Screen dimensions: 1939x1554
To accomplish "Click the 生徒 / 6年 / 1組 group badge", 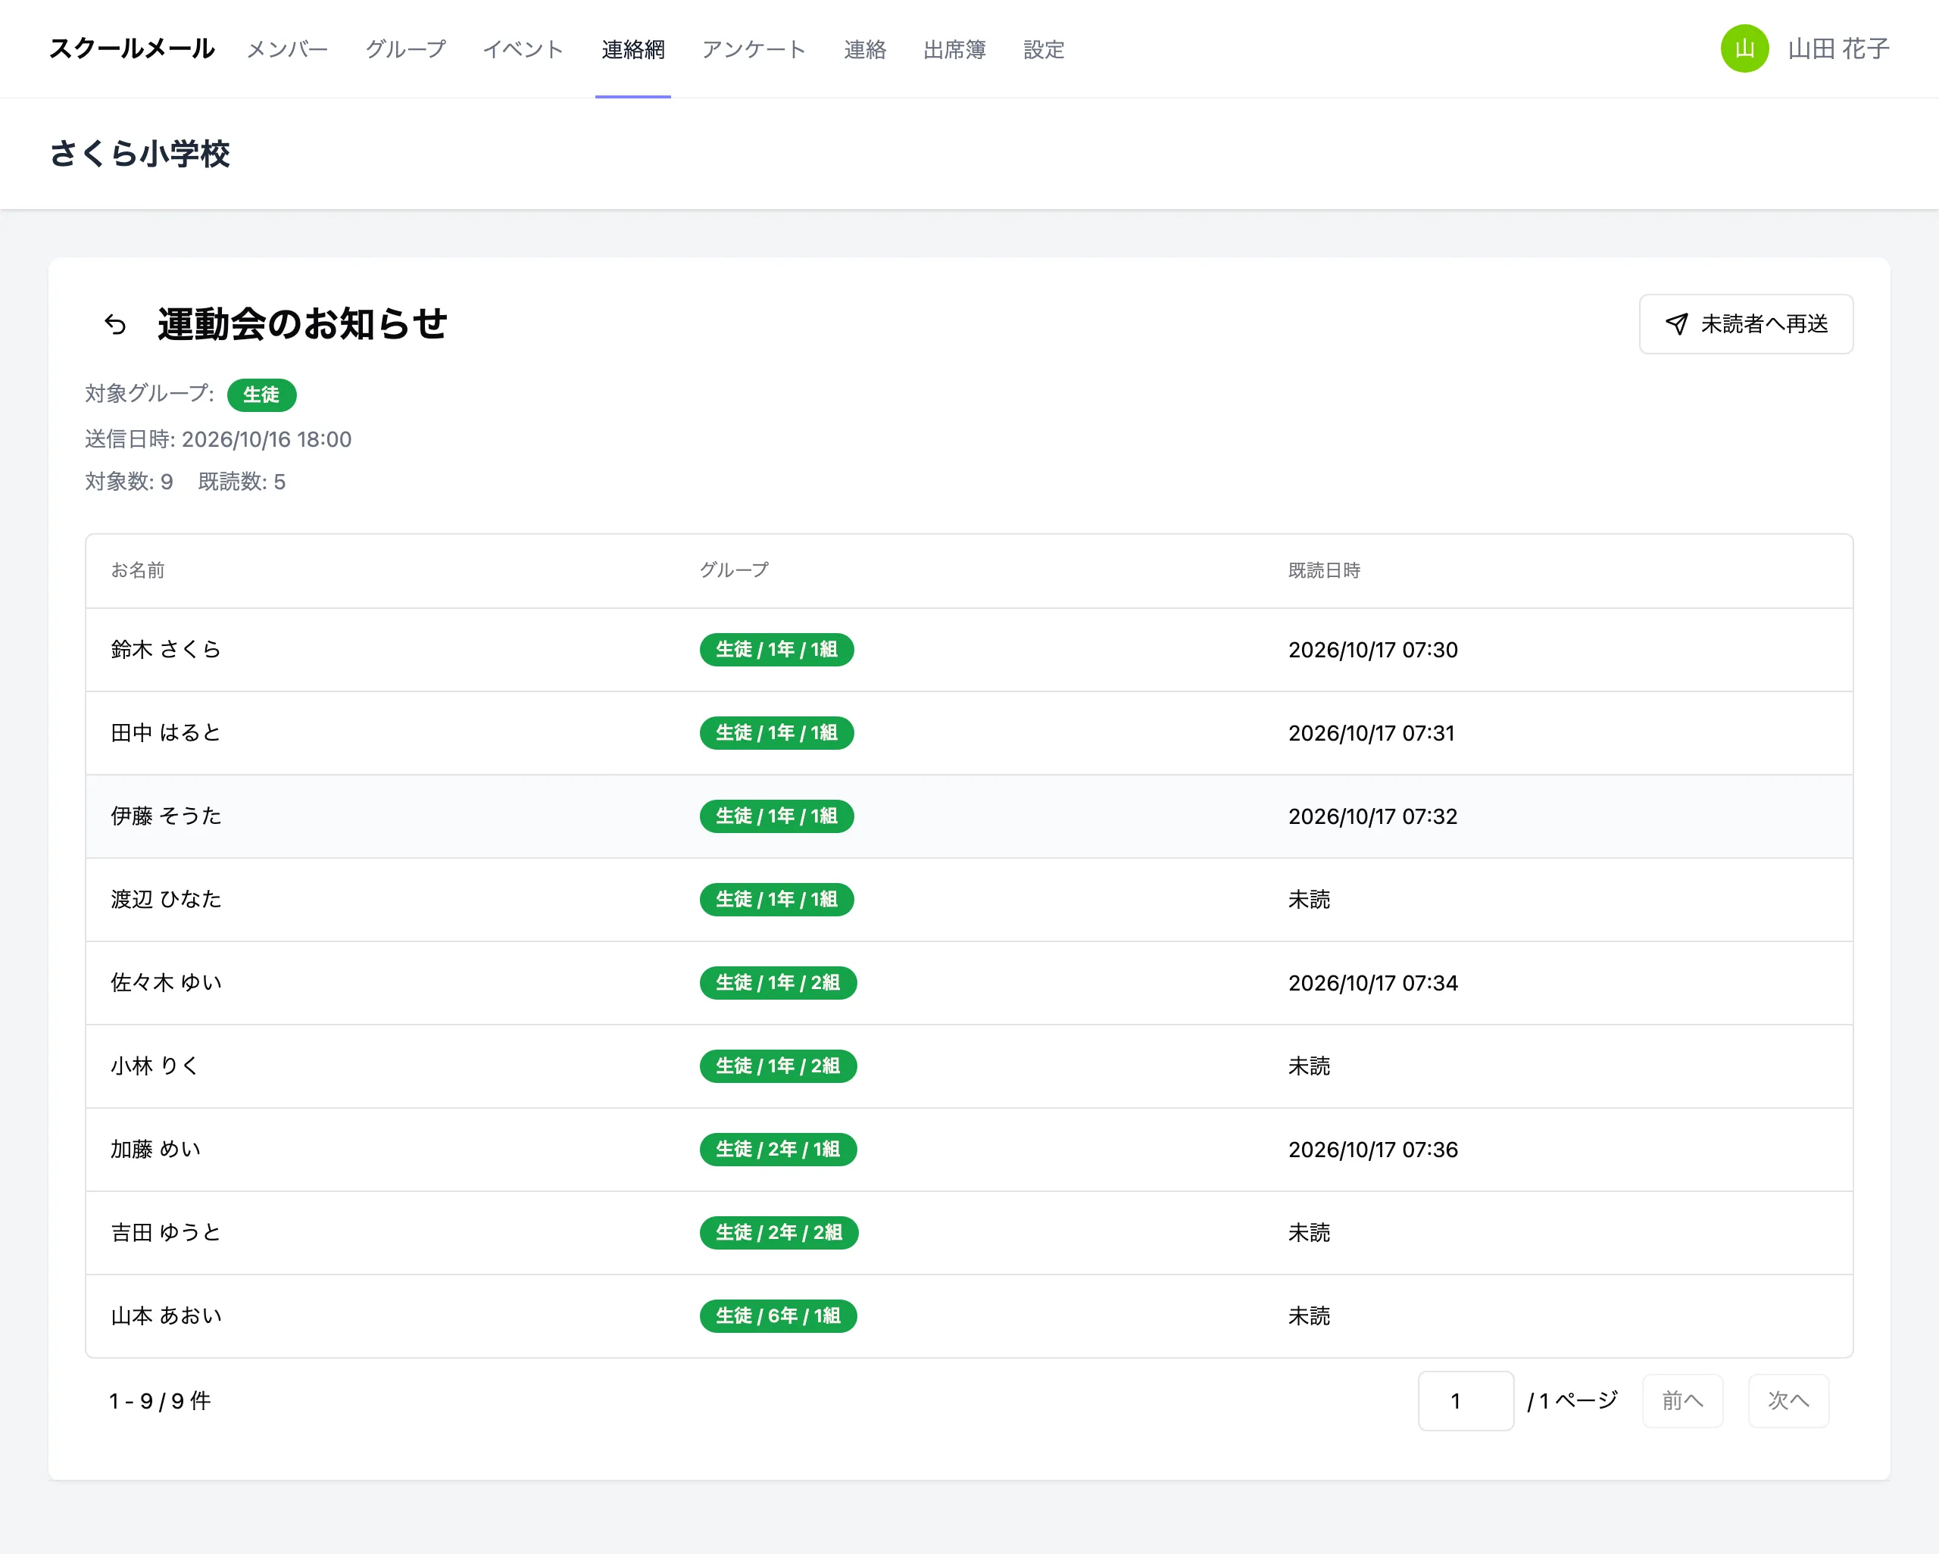I will 778,1315.
